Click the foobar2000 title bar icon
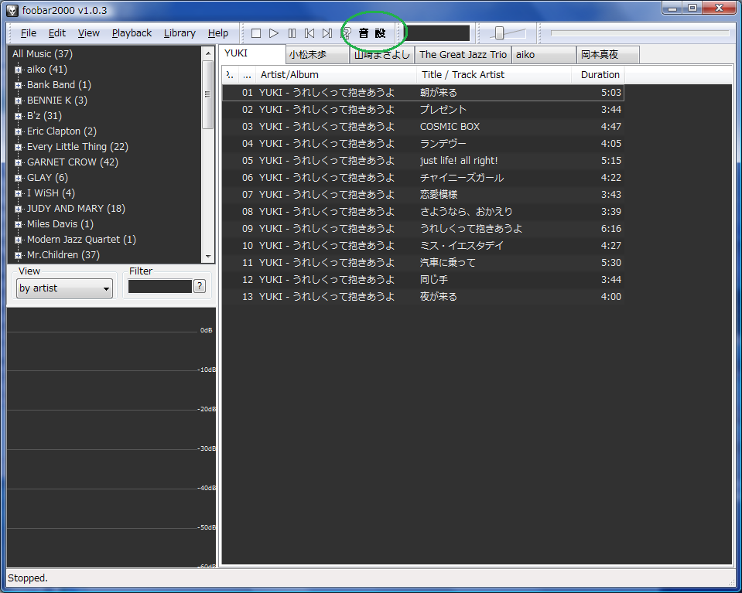The width and height of the screenshot is (742, 593). pos(12,10)
